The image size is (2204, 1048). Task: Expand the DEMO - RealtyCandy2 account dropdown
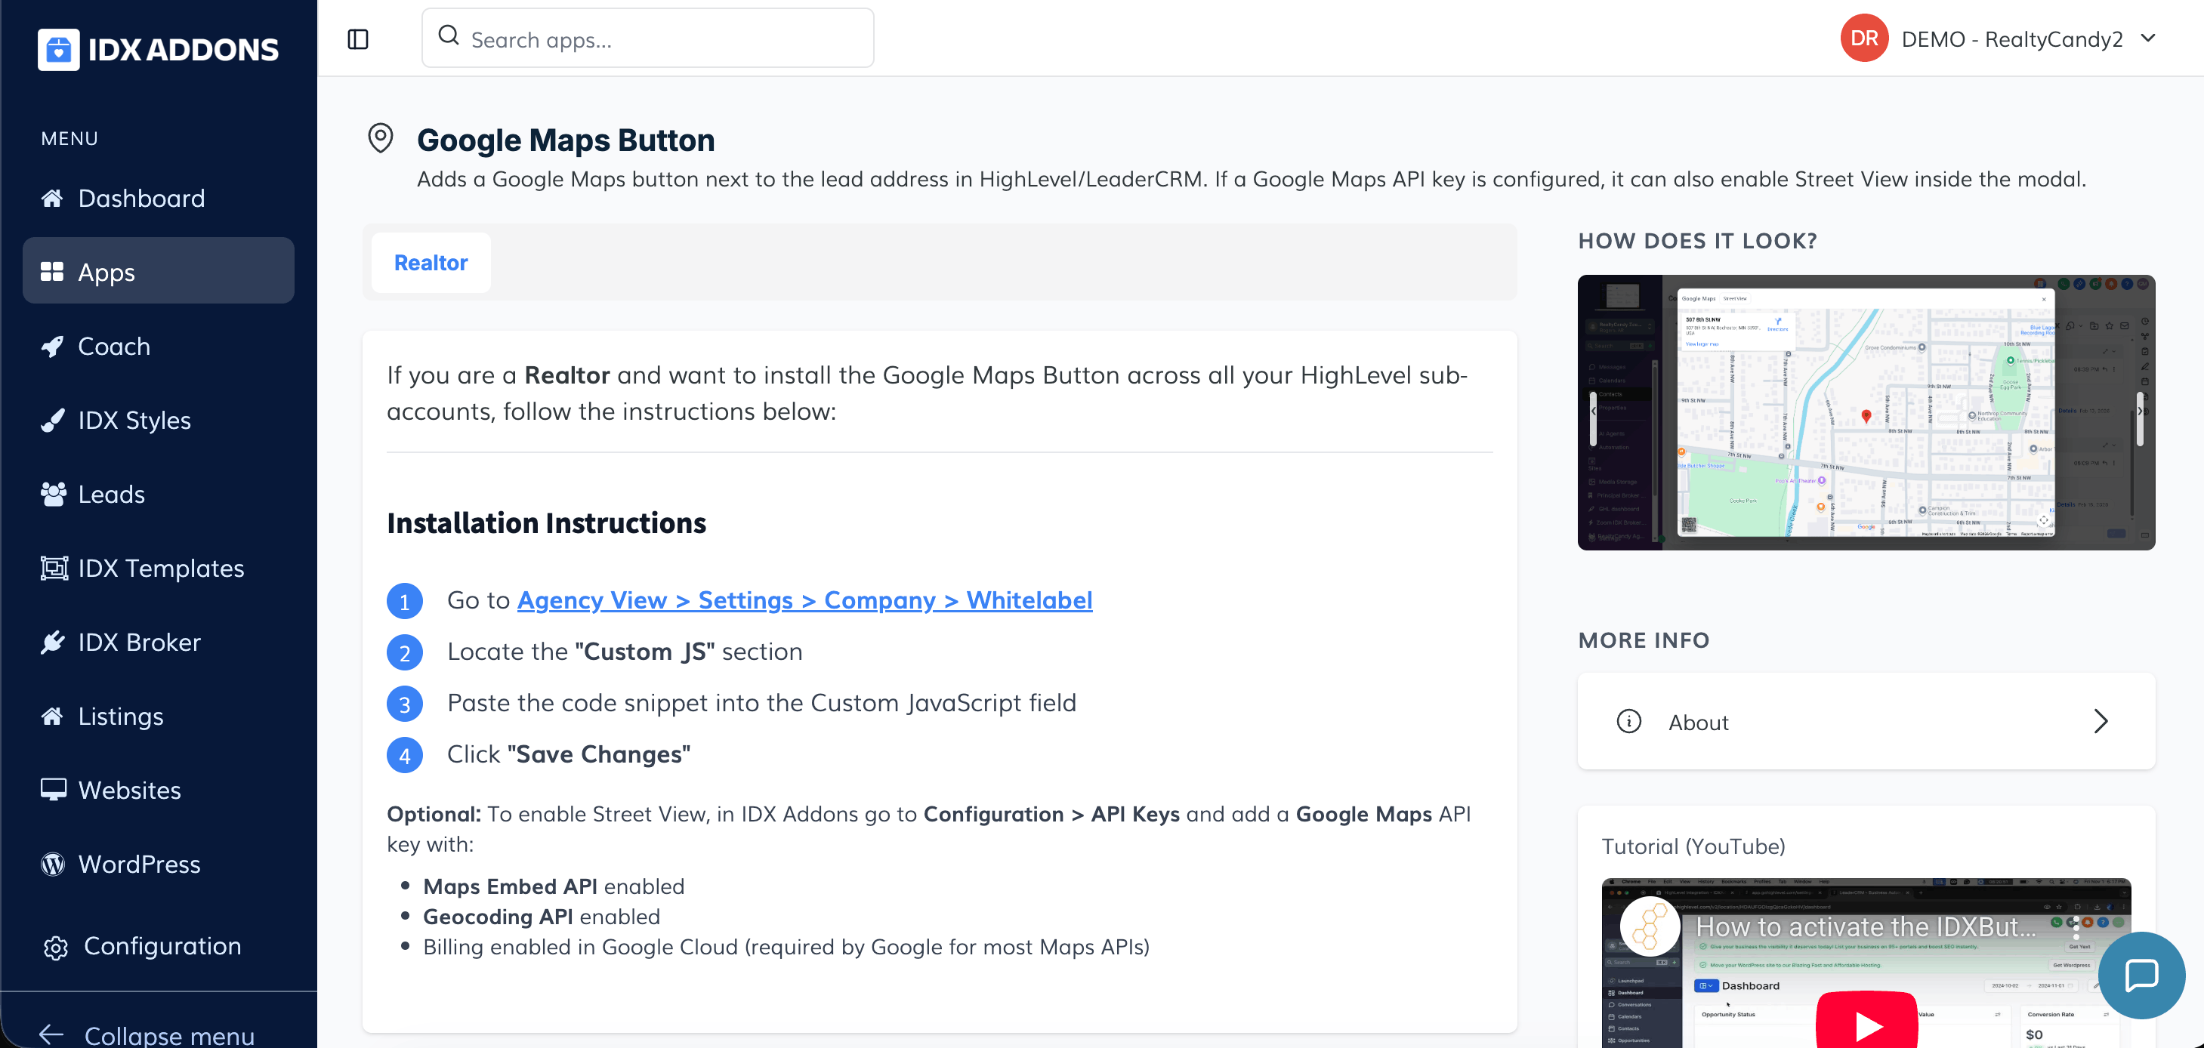pos(2147,39)
